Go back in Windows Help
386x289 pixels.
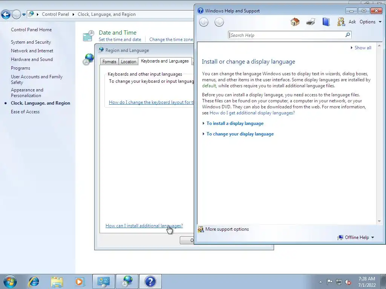coord(204,22)
